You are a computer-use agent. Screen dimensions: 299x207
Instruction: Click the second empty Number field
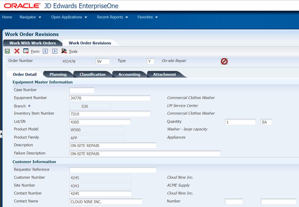coord(278,202)
